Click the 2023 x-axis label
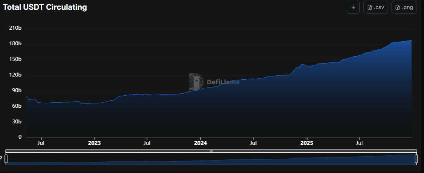Viewport: 424px width, 173px height. pyautogui.click(x=94, y=143)
